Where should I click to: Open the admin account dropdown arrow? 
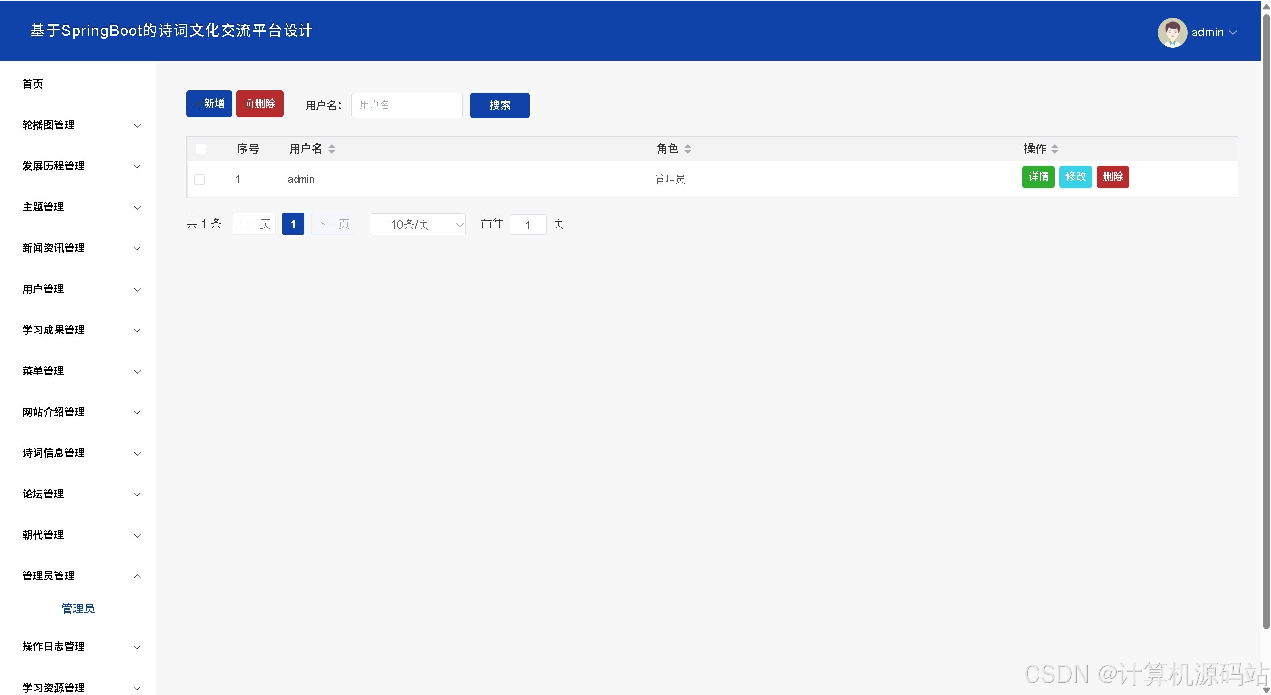coord(1233,33)
